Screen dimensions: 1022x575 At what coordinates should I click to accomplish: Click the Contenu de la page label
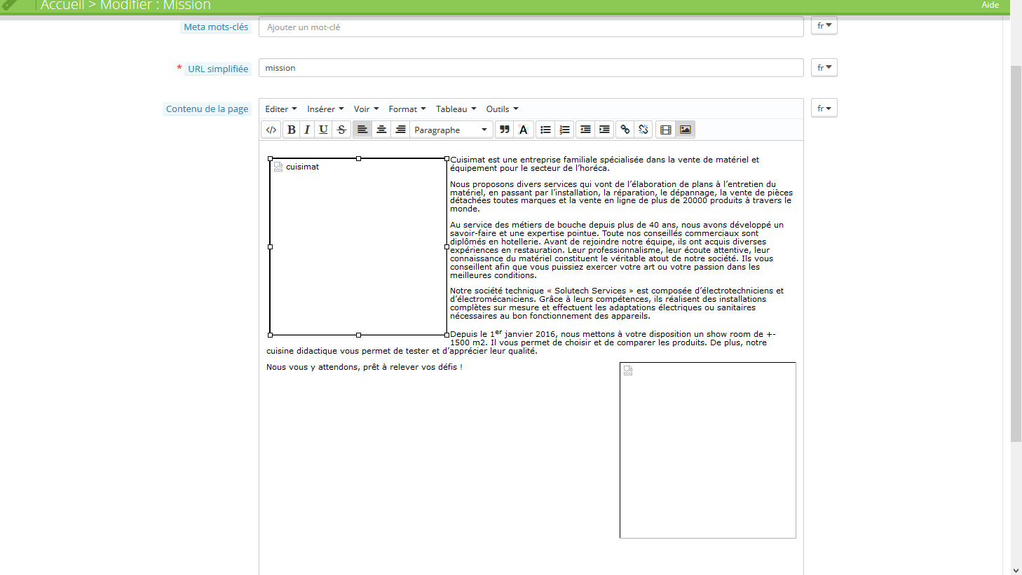pos(207,109)
